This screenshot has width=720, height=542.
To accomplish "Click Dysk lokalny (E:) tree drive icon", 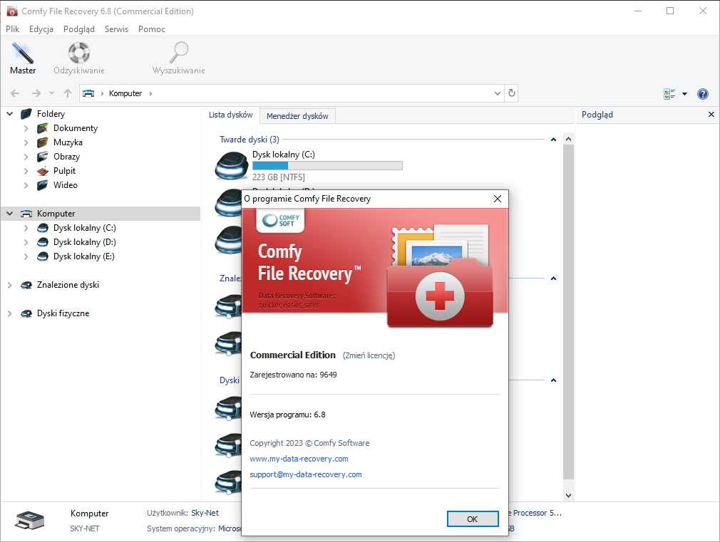I will click(43, 256).
